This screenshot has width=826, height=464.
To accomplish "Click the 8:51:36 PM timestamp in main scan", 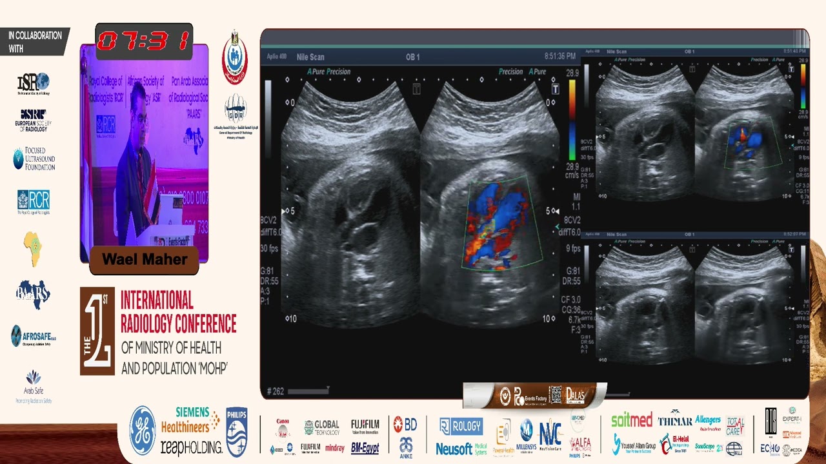I will [x=559, y=57].
